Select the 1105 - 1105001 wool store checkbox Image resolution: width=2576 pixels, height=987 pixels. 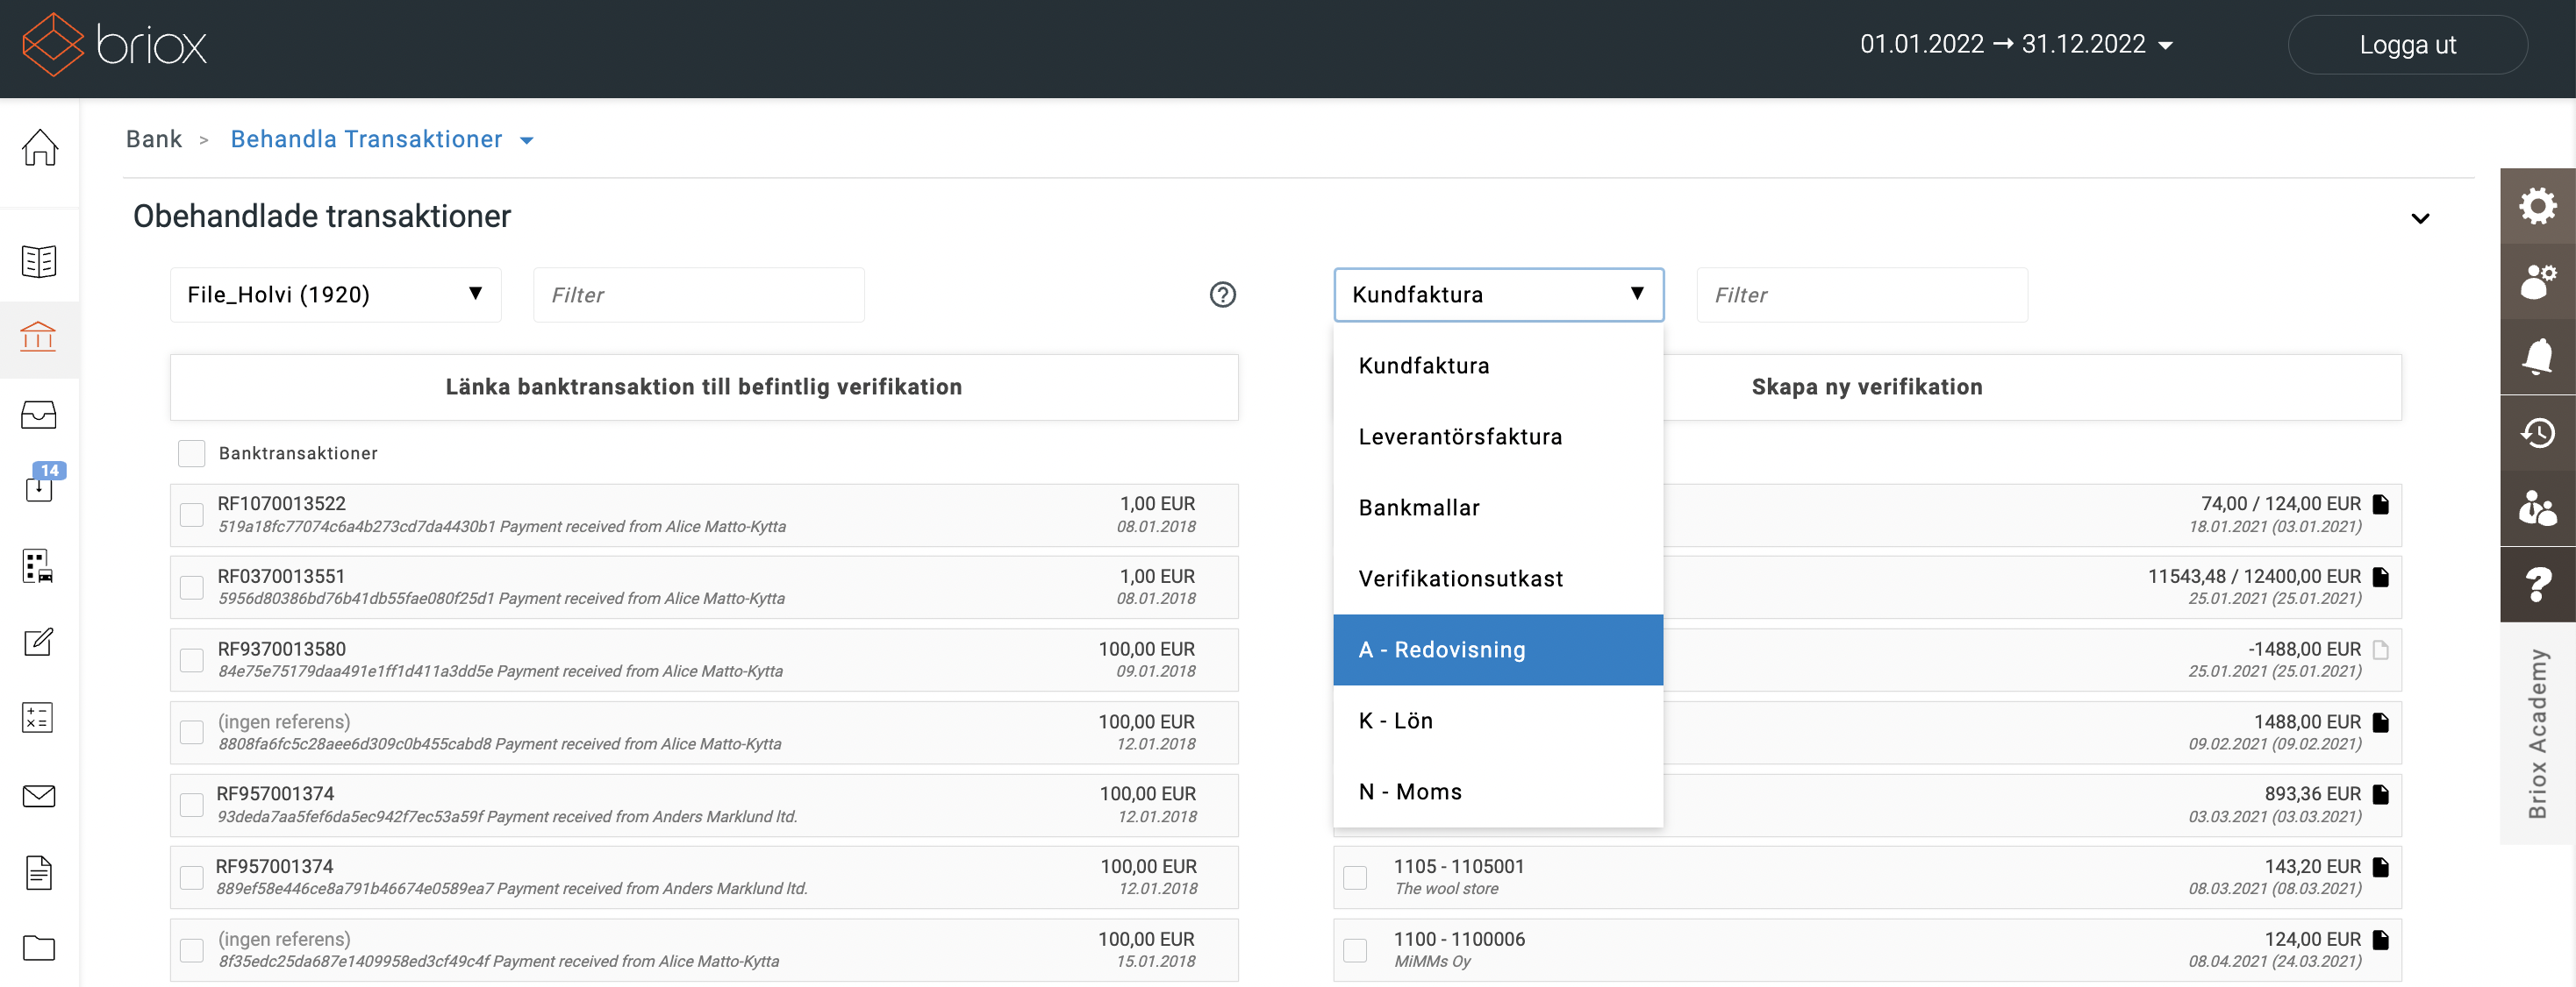tap(1355, 877)
